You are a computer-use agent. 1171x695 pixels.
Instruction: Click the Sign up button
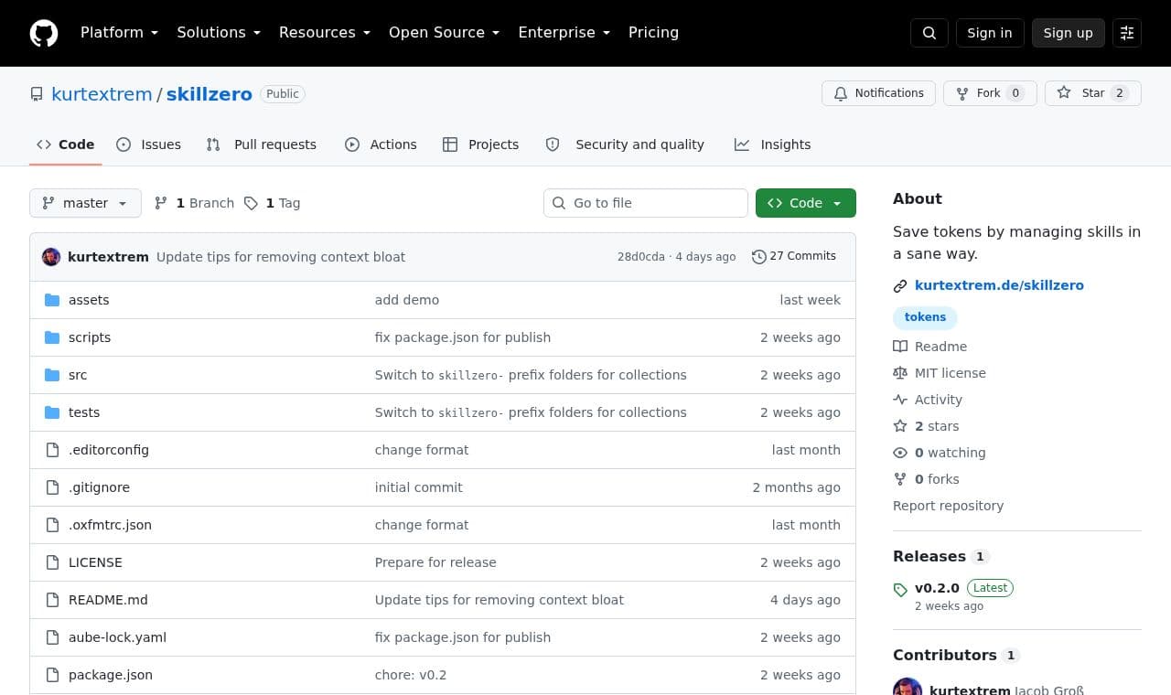coord(1069,33)
